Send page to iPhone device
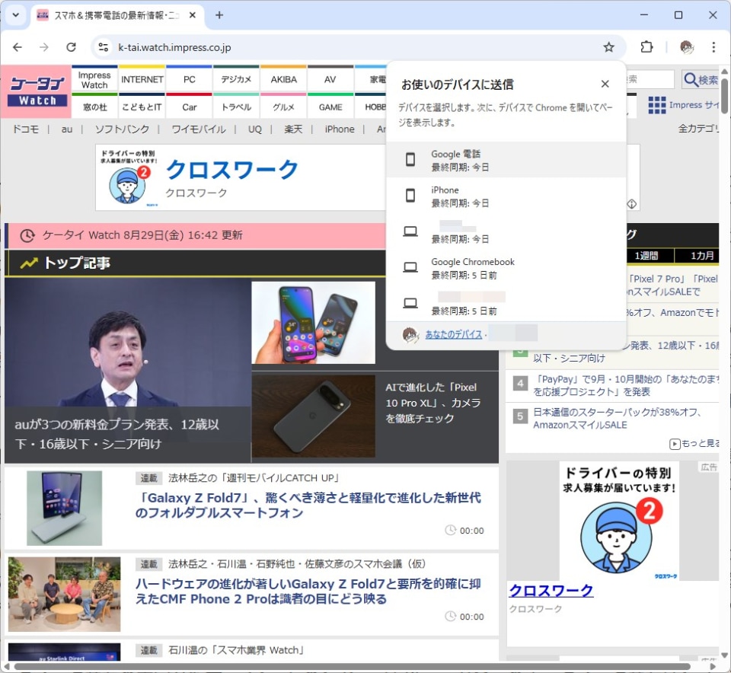The image size is (731, 673). point(506,196)
